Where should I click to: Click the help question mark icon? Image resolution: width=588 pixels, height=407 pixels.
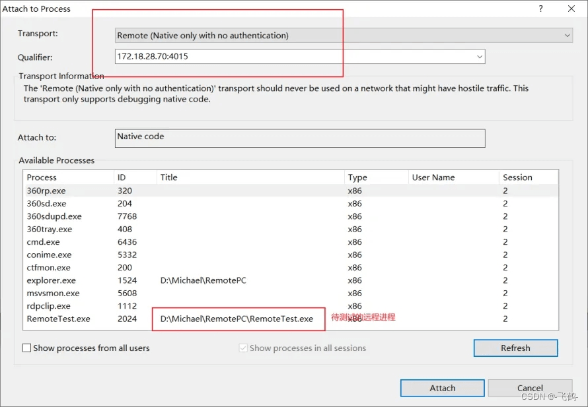pyautogui.click(x=540, y=9)
